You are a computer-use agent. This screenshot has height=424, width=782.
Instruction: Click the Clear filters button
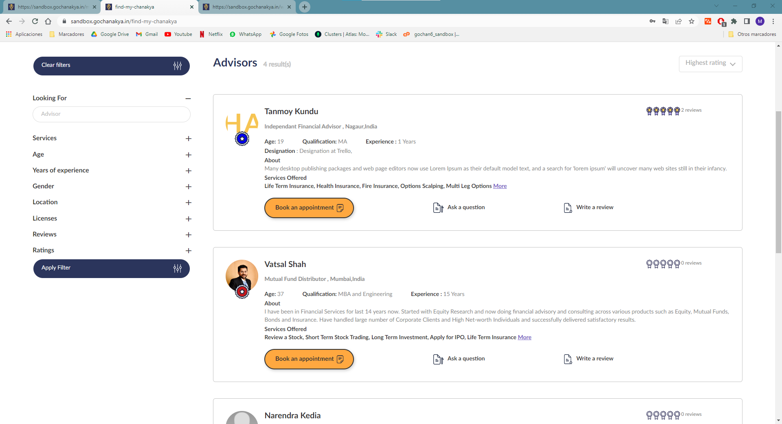(112, 66)
